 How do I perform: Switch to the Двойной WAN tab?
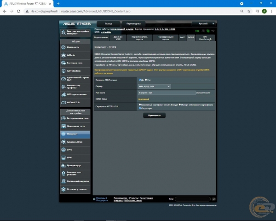(118, 38)
